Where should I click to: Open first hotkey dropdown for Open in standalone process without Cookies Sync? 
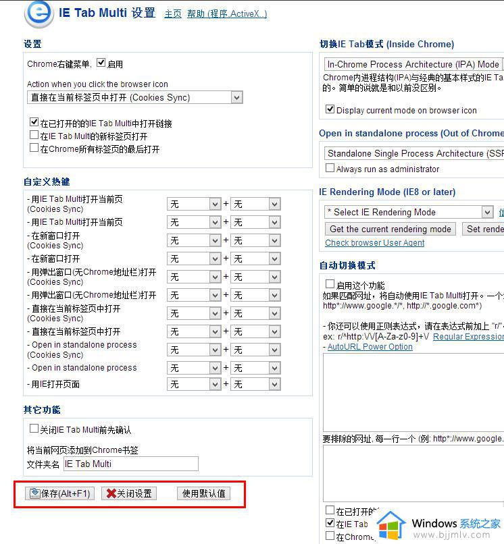point(194,368)
